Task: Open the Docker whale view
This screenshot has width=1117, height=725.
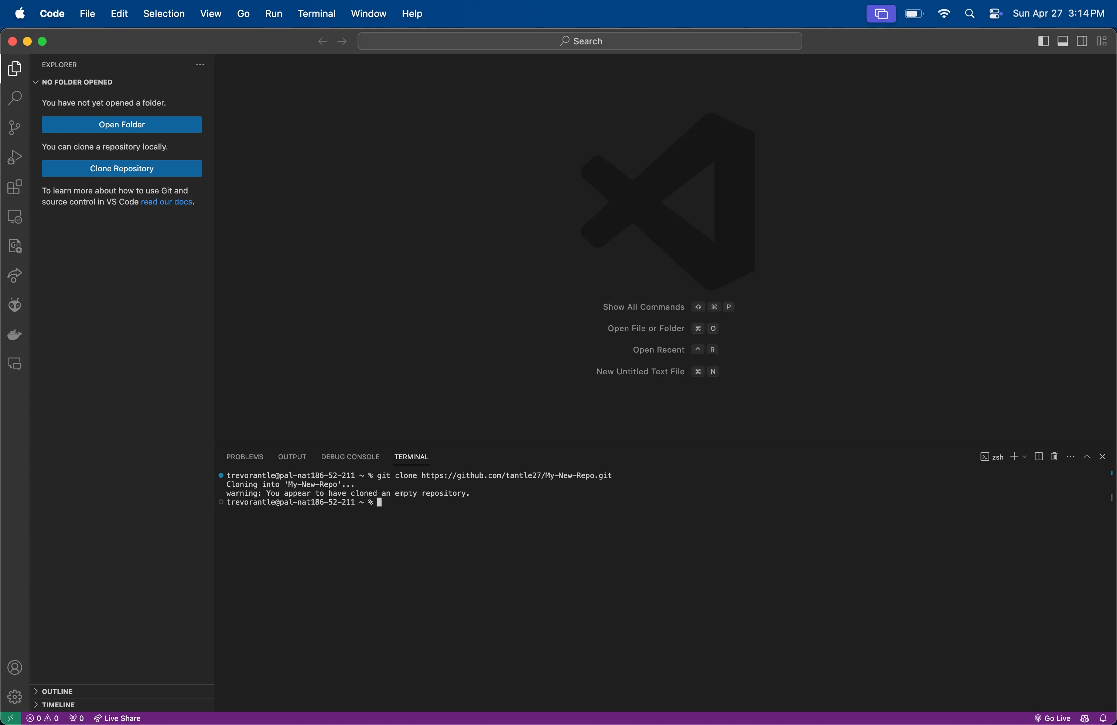Action: [15, 335]
